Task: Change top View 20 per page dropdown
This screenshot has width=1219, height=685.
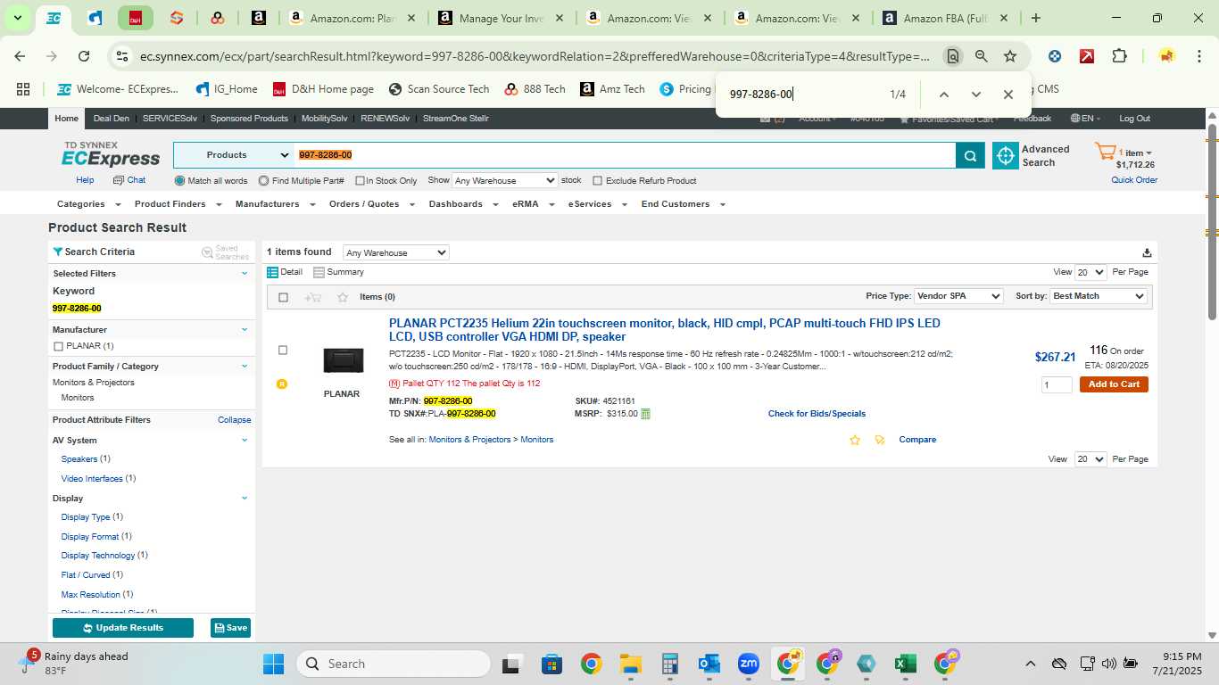Action: 1090,272
